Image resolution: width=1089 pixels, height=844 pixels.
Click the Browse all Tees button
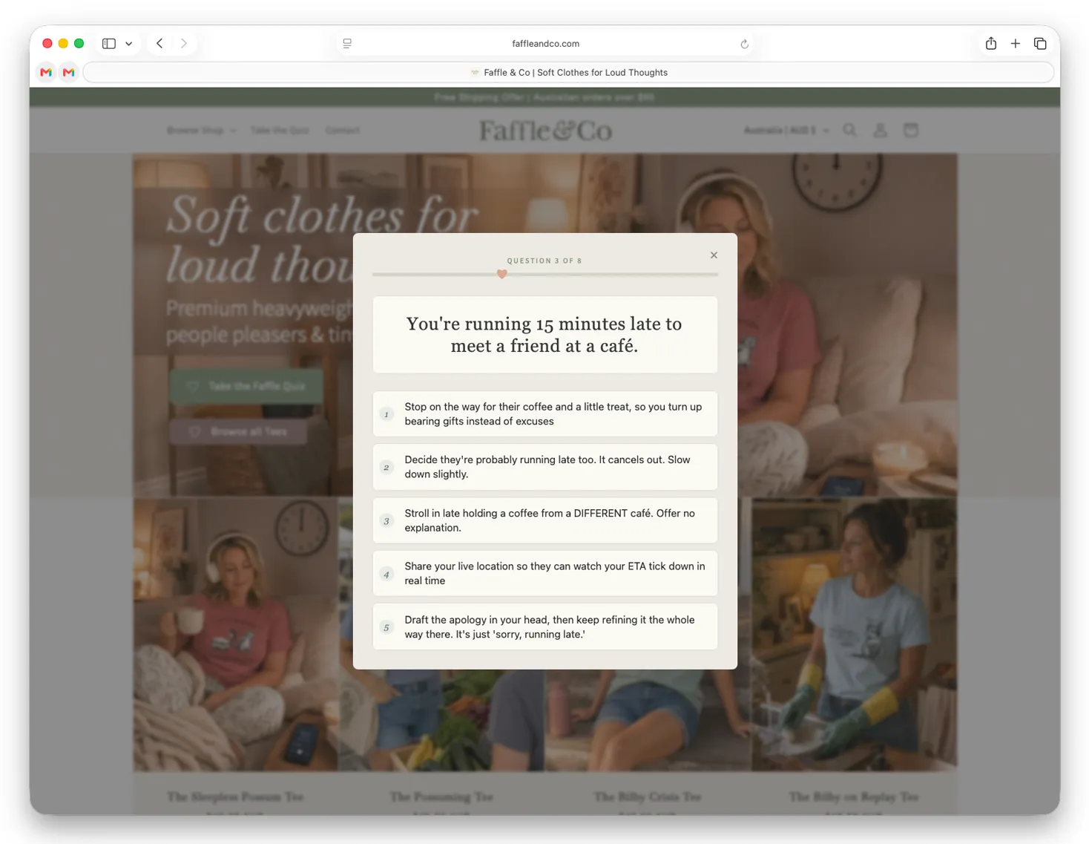238,432
